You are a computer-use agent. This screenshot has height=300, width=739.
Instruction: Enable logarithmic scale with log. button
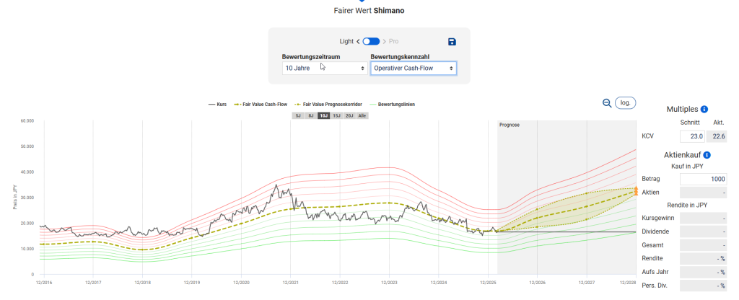coord(625,103)
